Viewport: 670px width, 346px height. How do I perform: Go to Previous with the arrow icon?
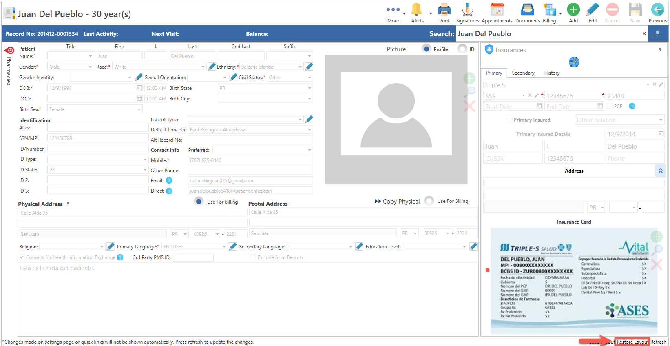click(657, 13)
